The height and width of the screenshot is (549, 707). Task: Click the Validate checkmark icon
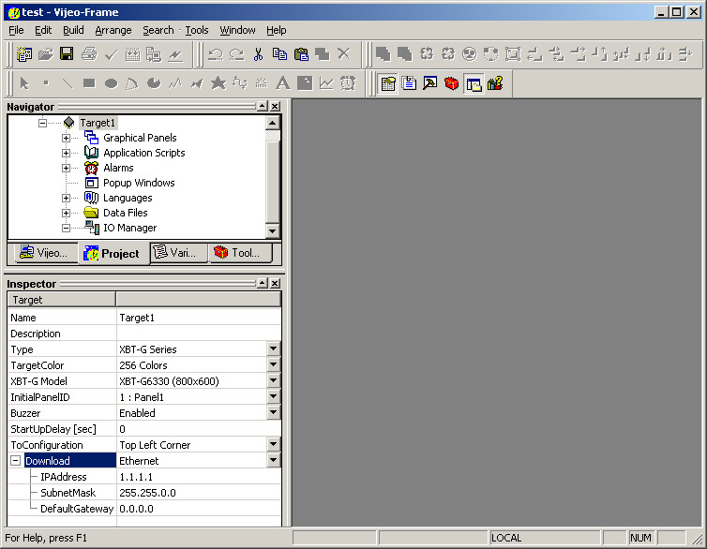111,54
